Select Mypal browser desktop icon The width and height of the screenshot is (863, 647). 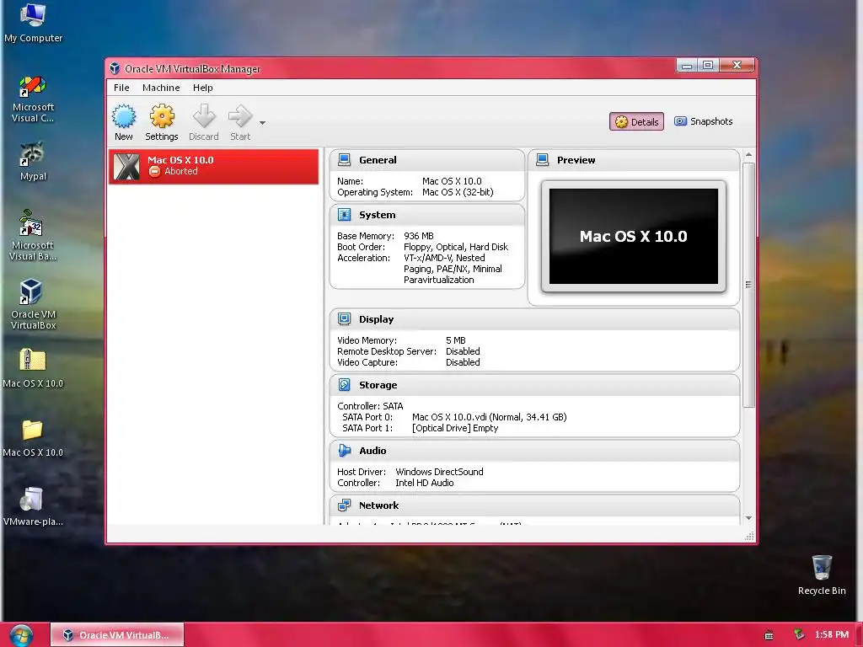click(33, 162)
